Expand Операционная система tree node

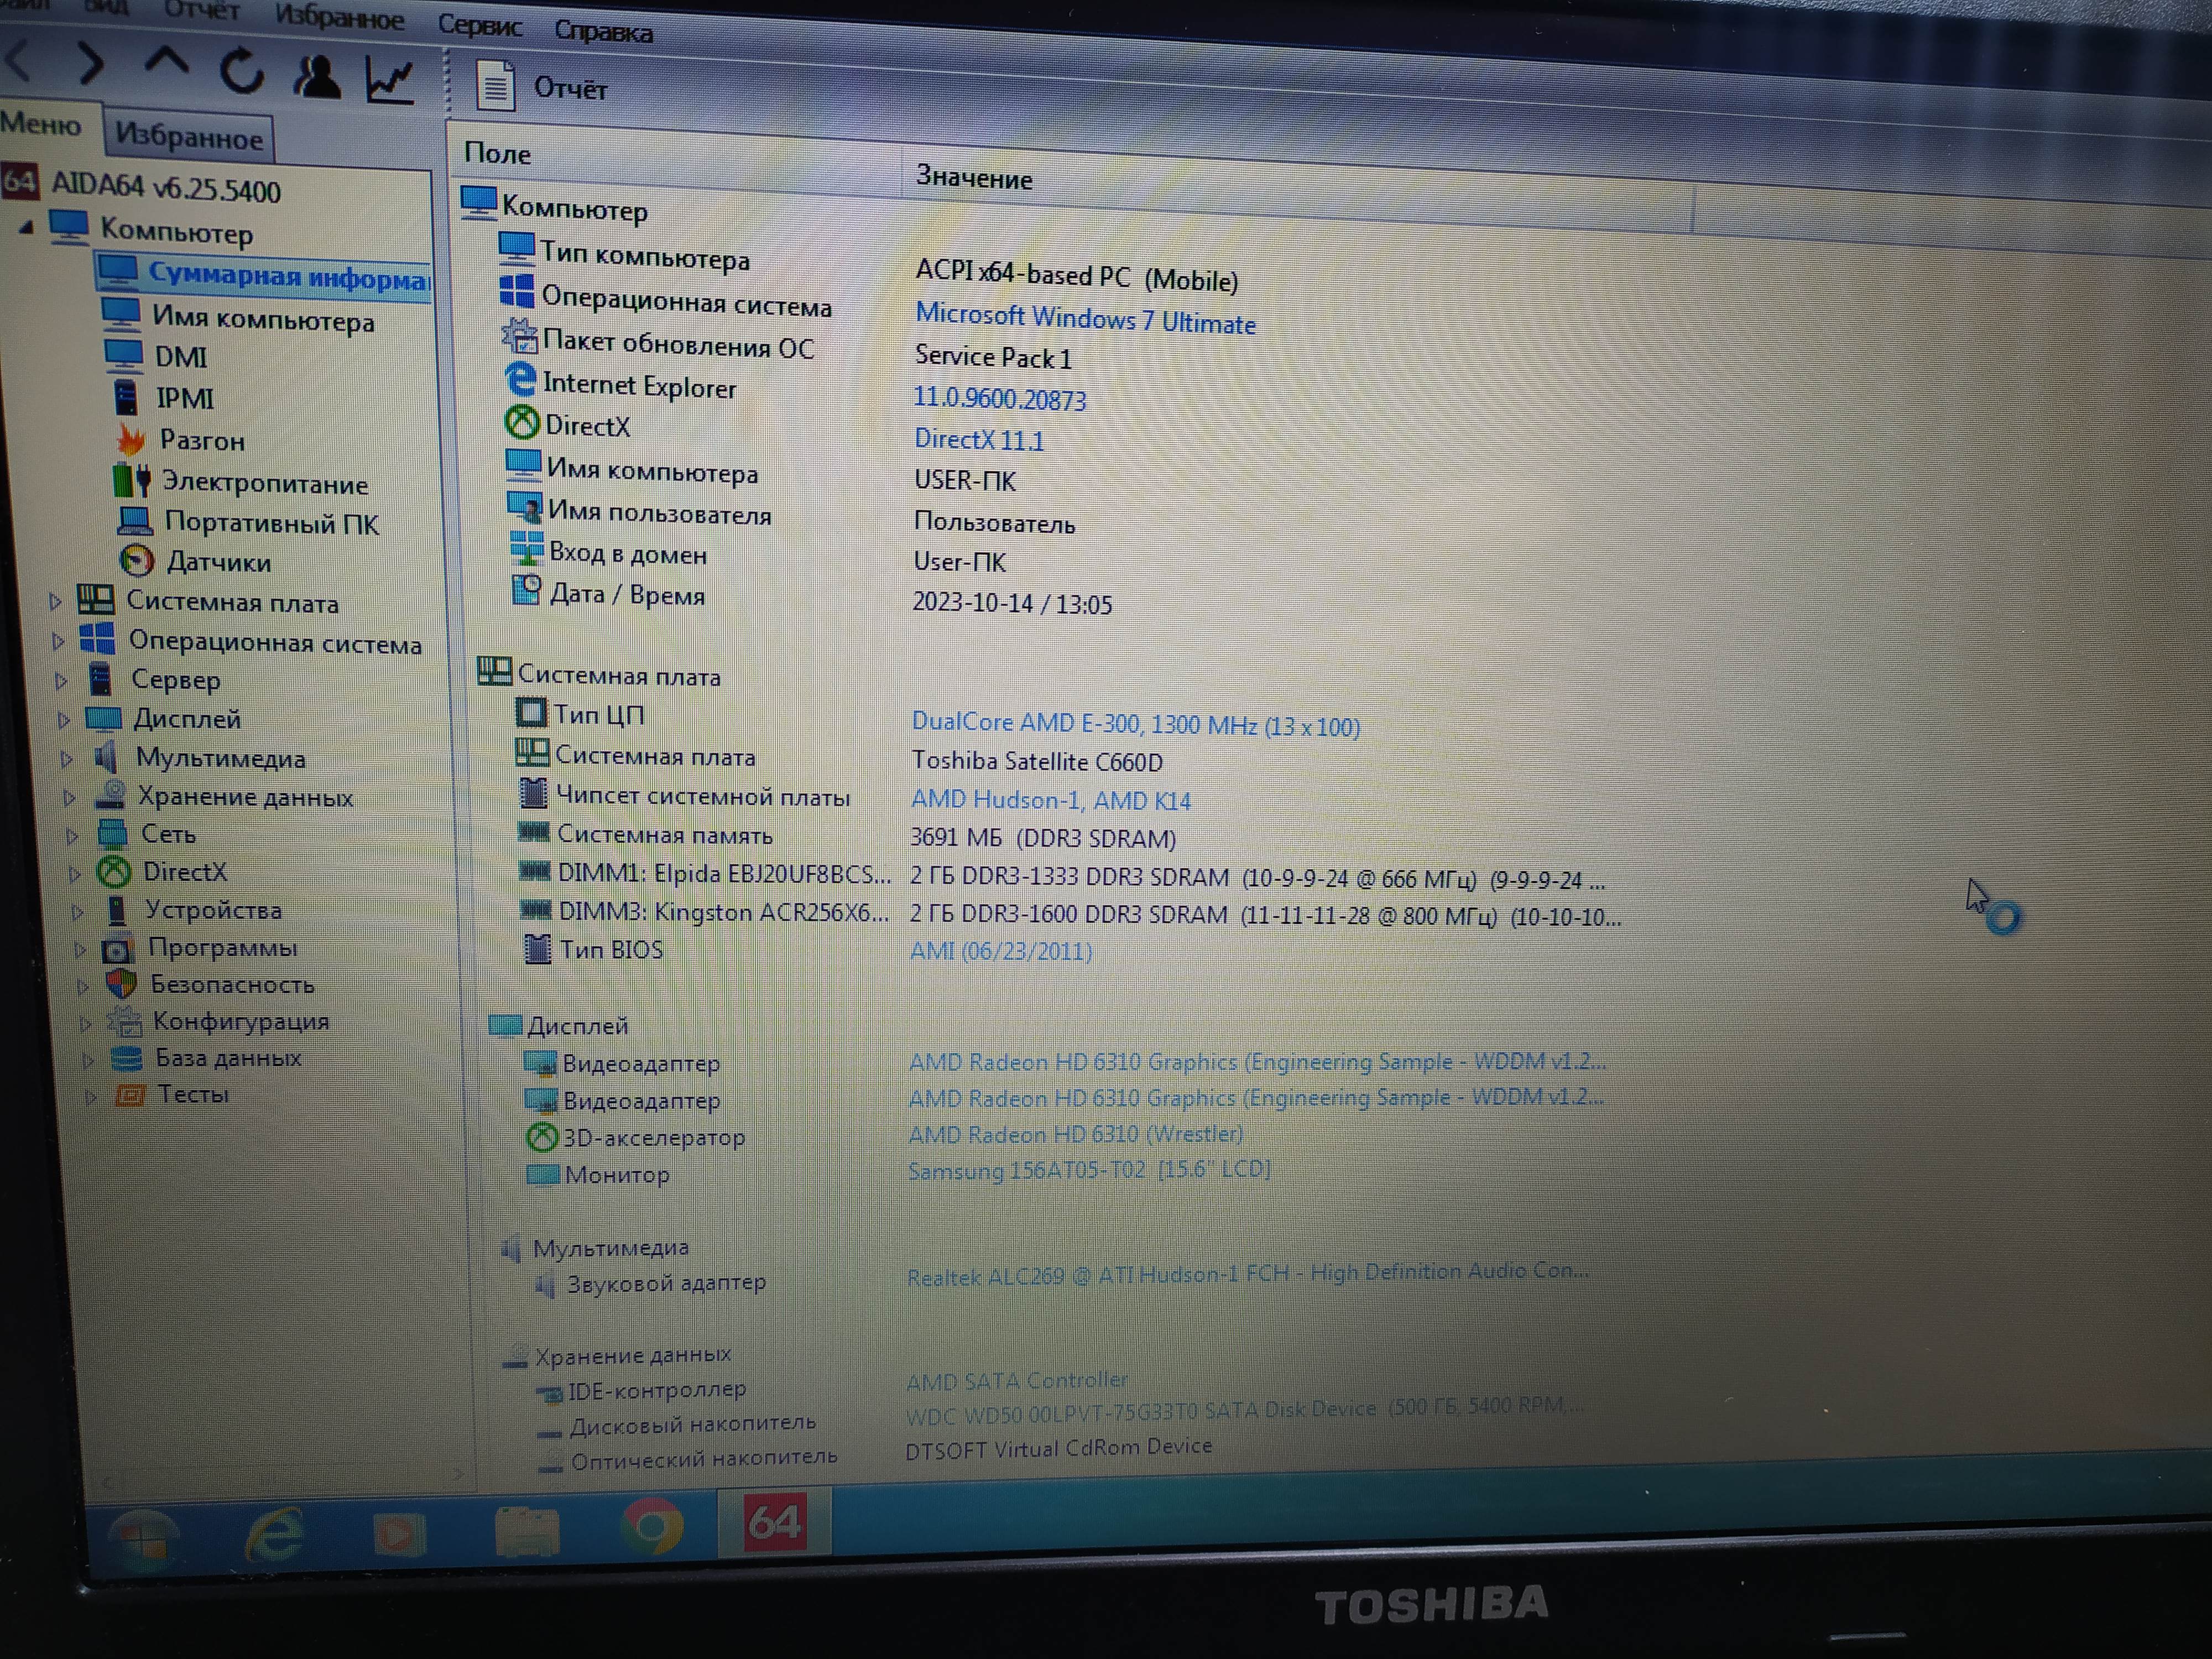58,641
